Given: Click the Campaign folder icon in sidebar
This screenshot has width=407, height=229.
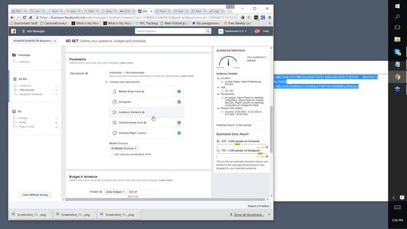Looking at the screenshot, I should 14,55.
